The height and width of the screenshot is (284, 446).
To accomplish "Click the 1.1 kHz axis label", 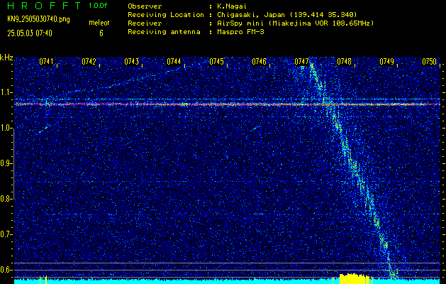I will [6, 92].
